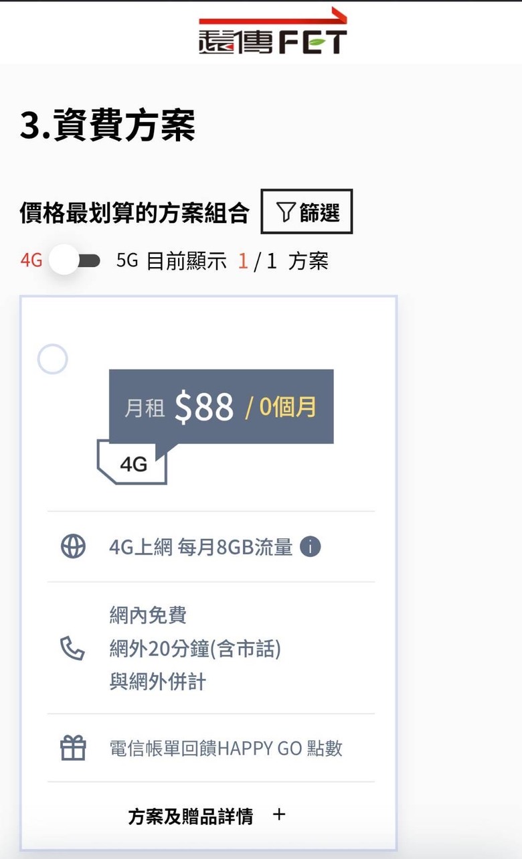Toggle the 4G/5G switch
This screenshot has height=859, width=522.
pos(74,260)
